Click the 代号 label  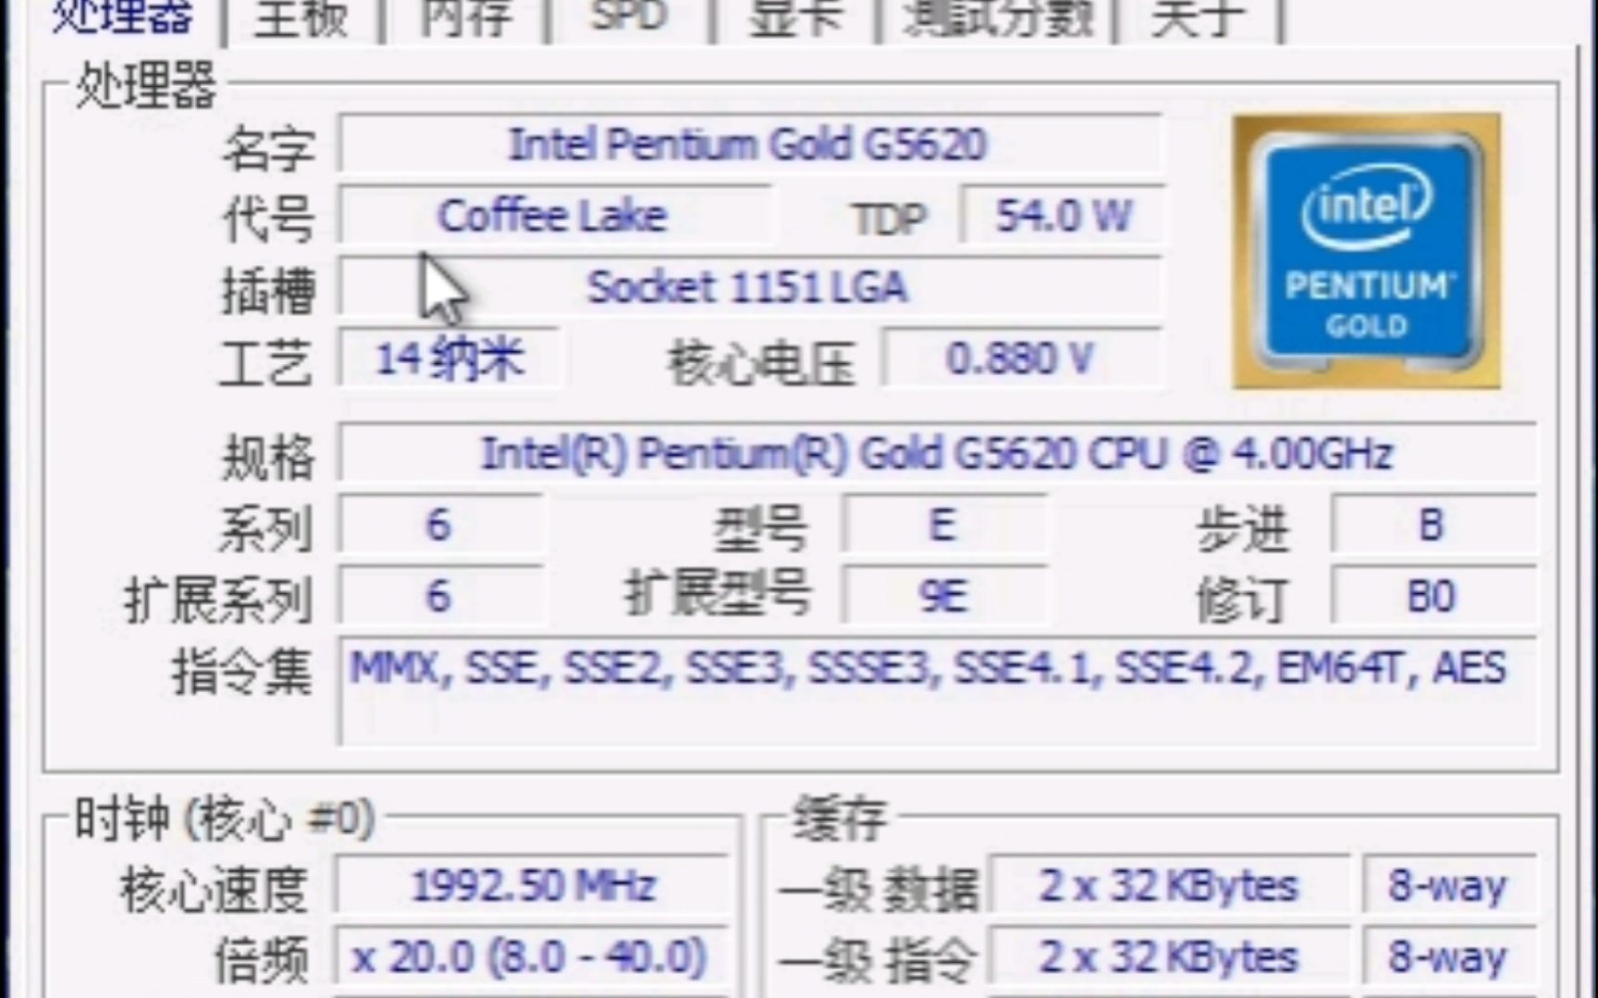click(268, 219)
